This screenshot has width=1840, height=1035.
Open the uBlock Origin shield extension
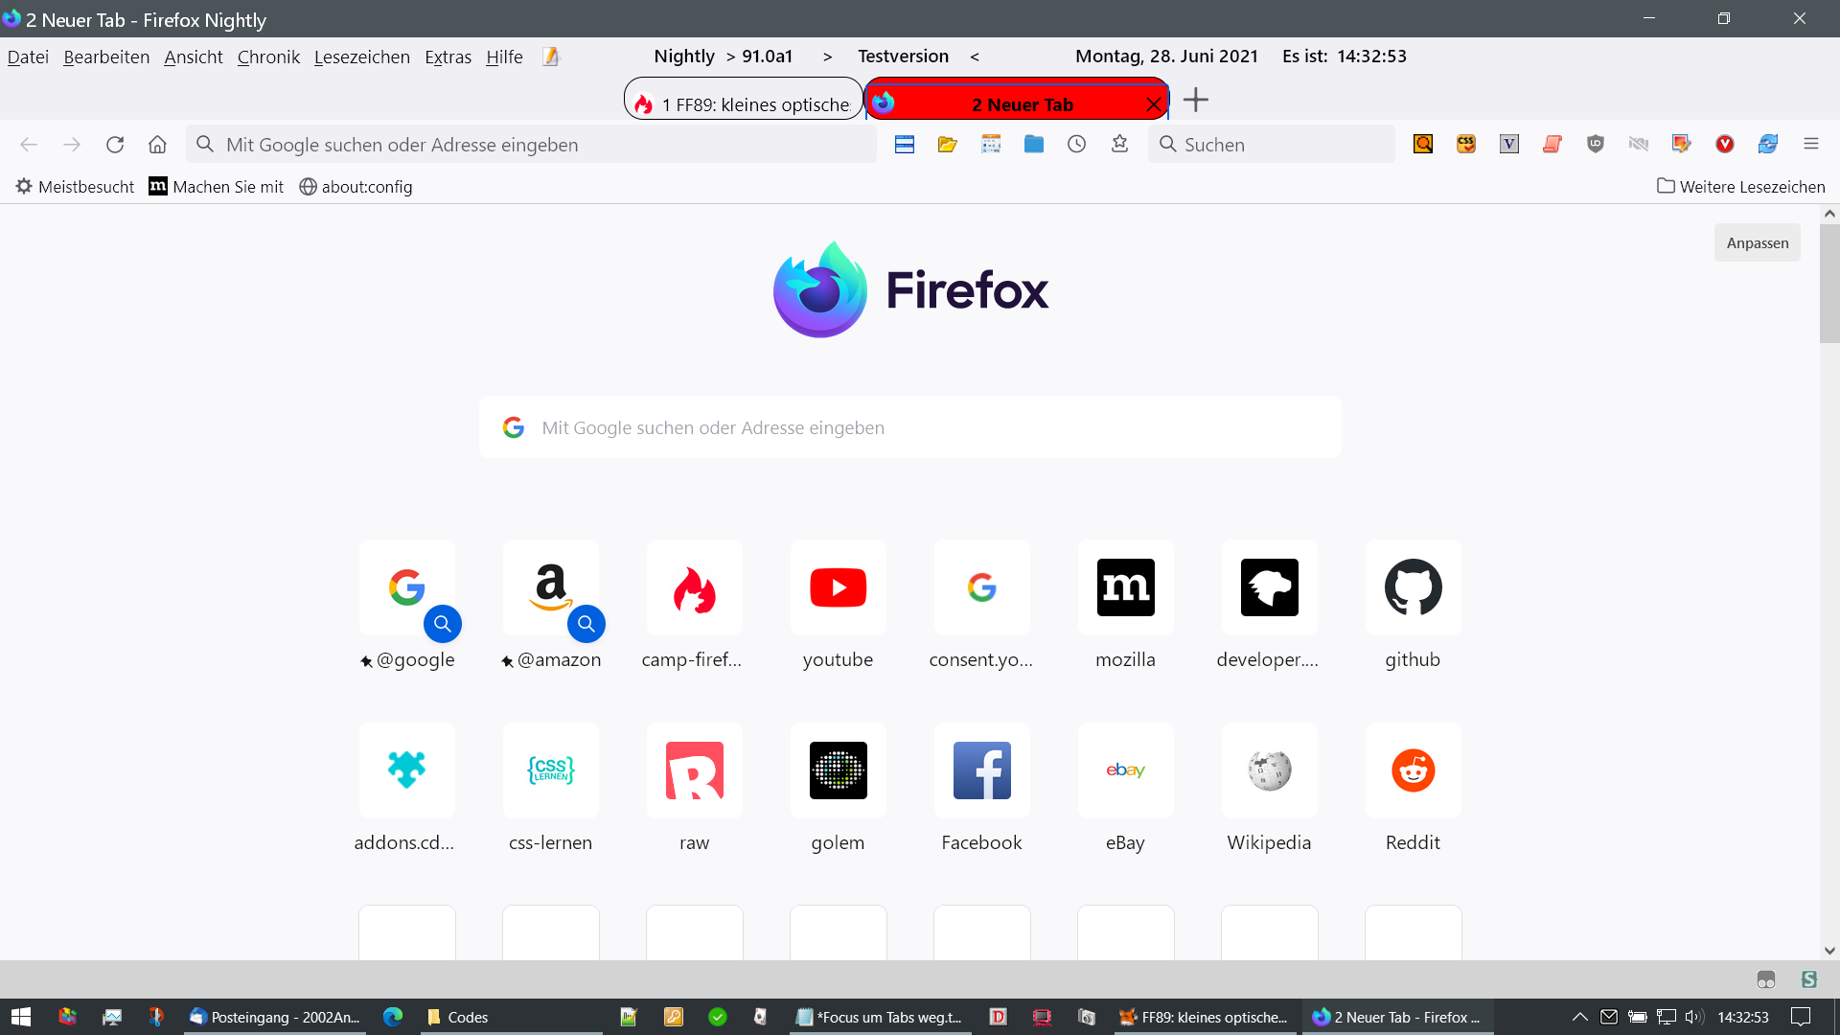click(x=1595, y=145)
